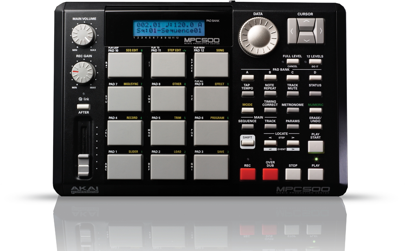405x251 pixels.
Task: Select PAD BANK D
Action: 315,77
